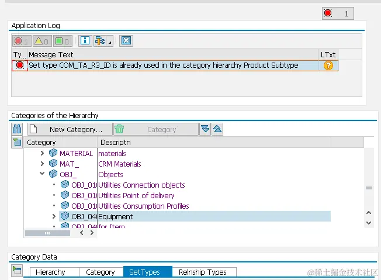The image size is (381, 280).
Task: Click the materials description text
Action: coord(112,153)
